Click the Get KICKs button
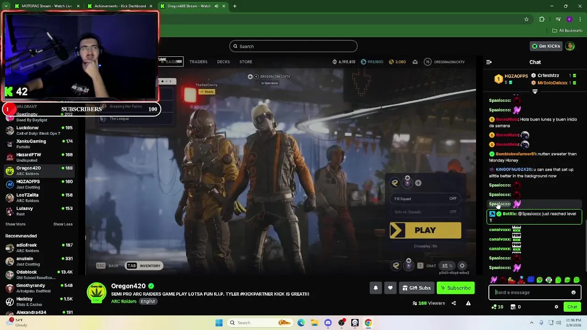 coord(546,46)
